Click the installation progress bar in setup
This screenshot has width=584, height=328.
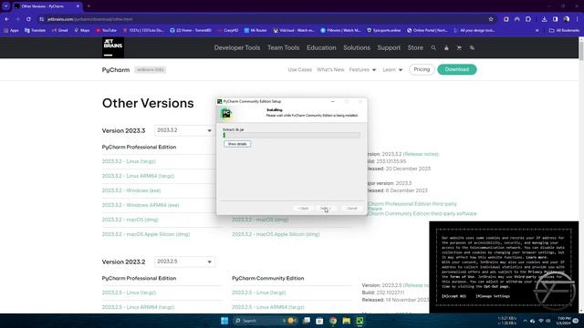292,135
